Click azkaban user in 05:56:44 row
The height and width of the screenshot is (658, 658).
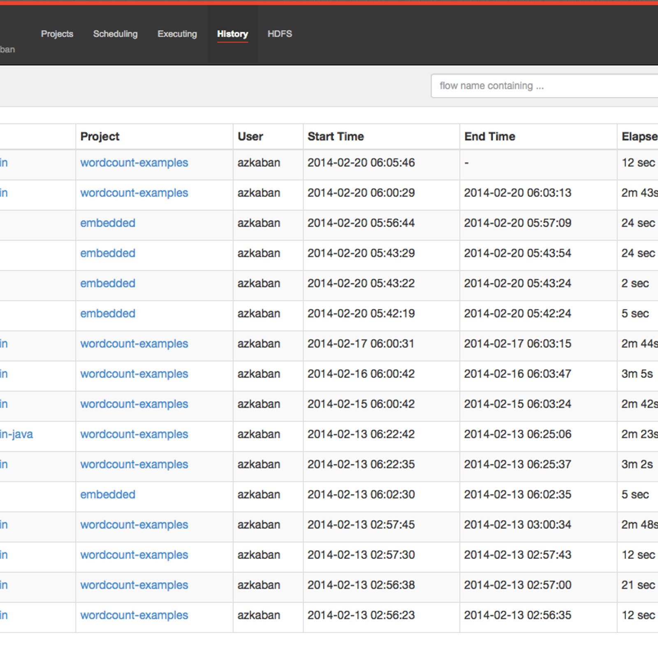pos(259,223)
